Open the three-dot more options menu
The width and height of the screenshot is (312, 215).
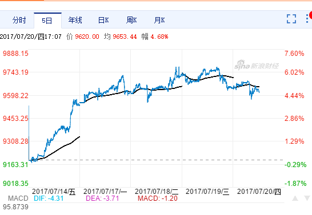point(307,19)
